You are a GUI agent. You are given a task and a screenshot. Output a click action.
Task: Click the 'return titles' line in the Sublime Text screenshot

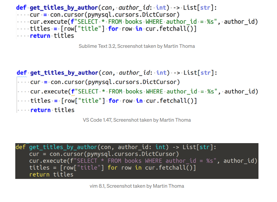tap(52, 36)
